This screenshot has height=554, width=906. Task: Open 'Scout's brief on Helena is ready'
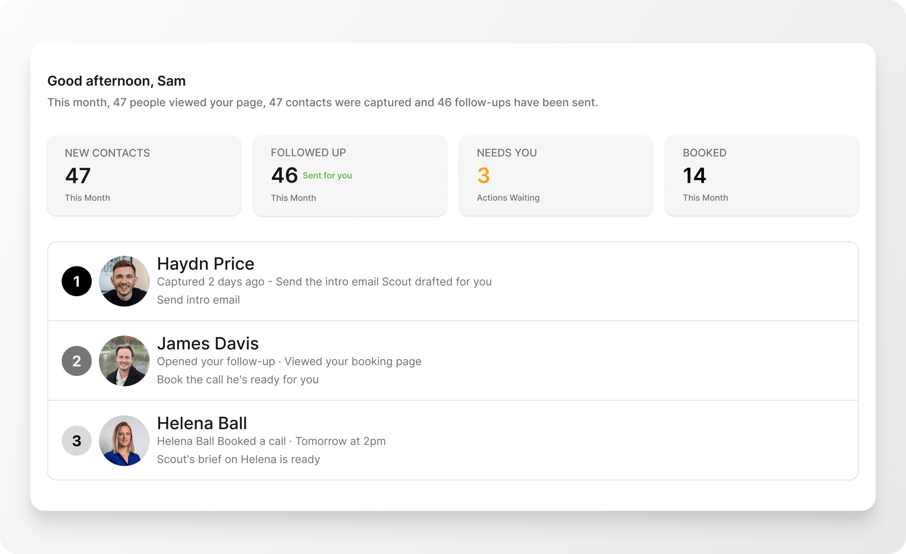pyautogui.click(x=238, y=459)
